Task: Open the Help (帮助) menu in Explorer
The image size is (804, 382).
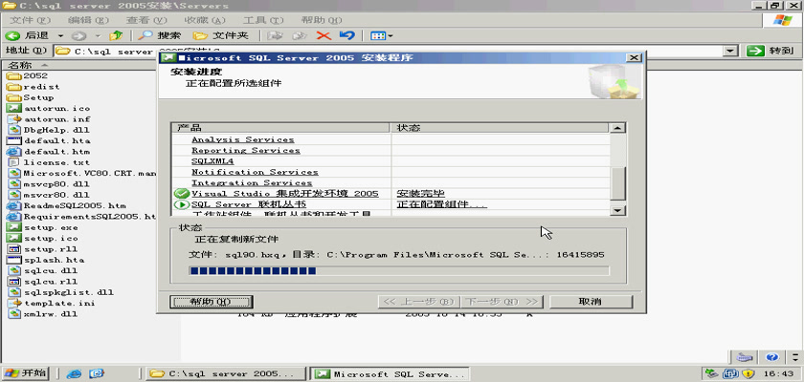Action: coord(322,20)
